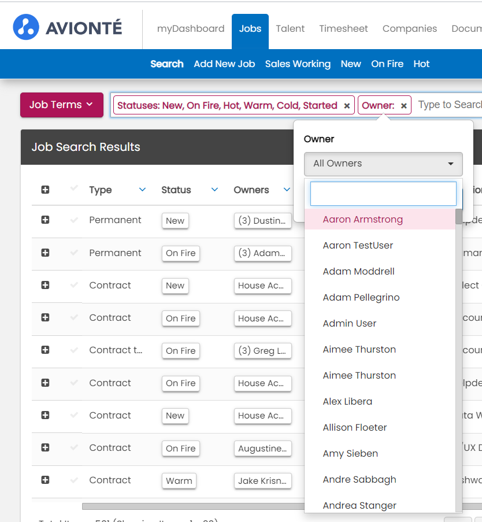Select the On Fire Permanent row checkmark
482x522 pixels.
click(73, 253)
